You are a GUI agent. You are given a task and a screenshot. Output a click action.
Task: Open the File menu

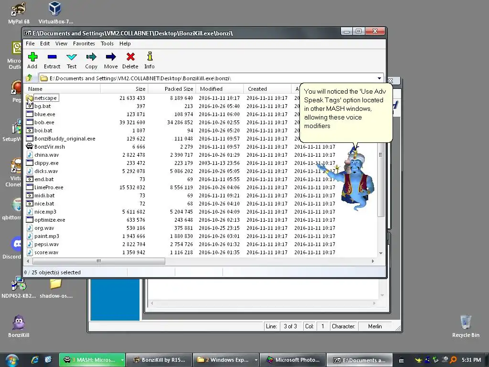30,43
